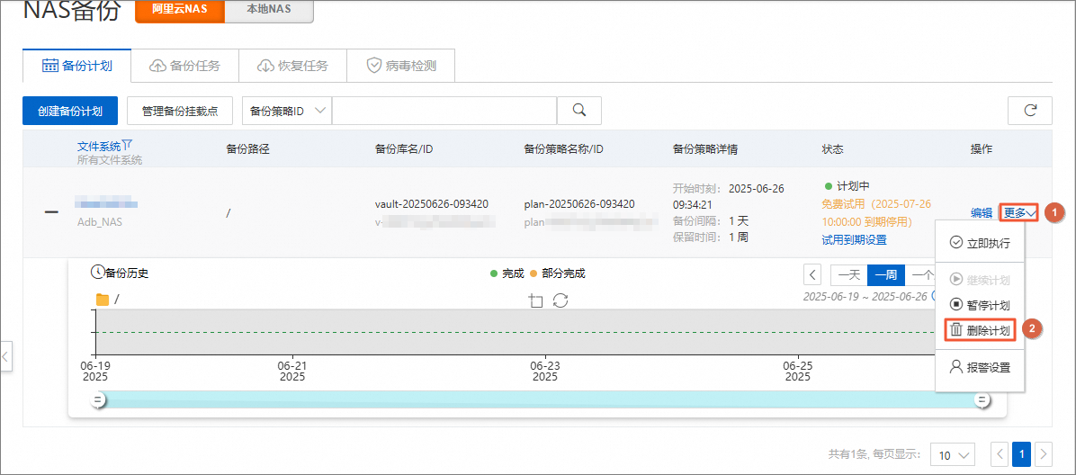Click 管理备份挂载点 button
The height and width of the screenshot is (475, 1076).
point(180,111)
